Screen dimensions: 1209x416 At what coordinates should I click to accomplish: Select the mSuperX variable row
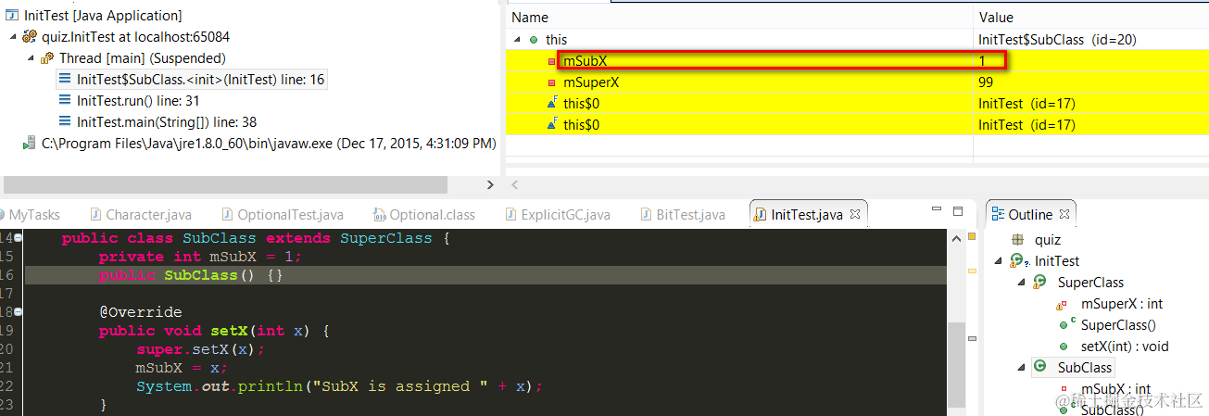857,82
